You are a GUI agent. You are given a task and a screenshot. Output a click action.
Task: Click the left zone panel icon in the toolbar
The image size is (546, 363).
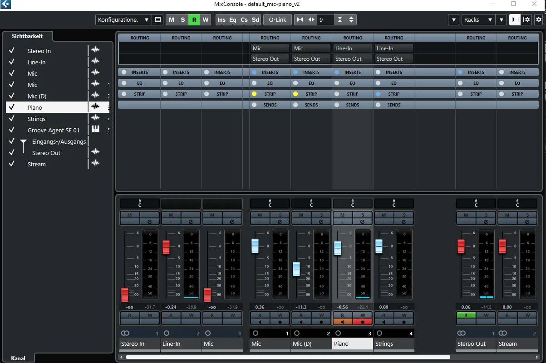click(x=515, y=19)
